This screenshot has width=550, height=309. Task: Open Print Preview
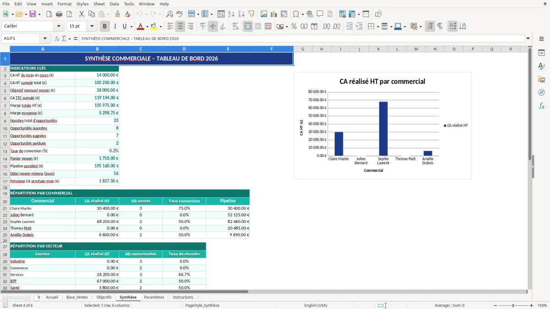click(x=69, y=14)
